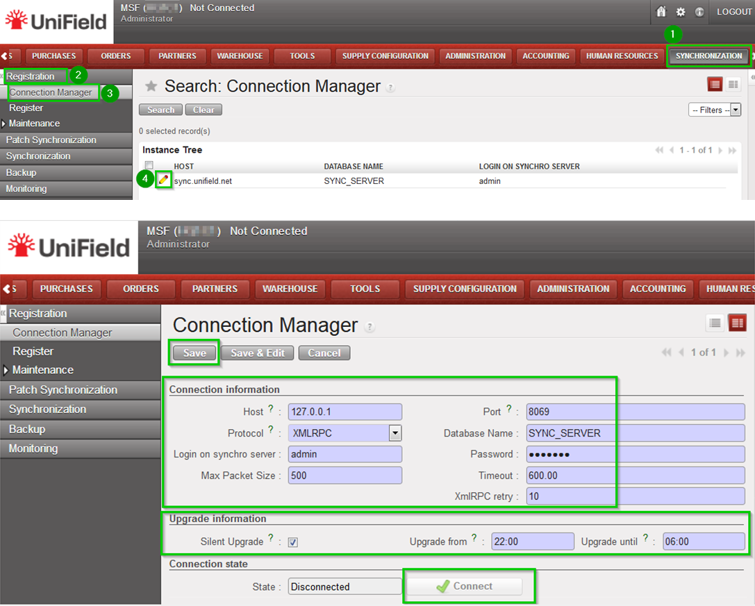
Task: Click the Cancel button
Action: (x=324, y=353)
